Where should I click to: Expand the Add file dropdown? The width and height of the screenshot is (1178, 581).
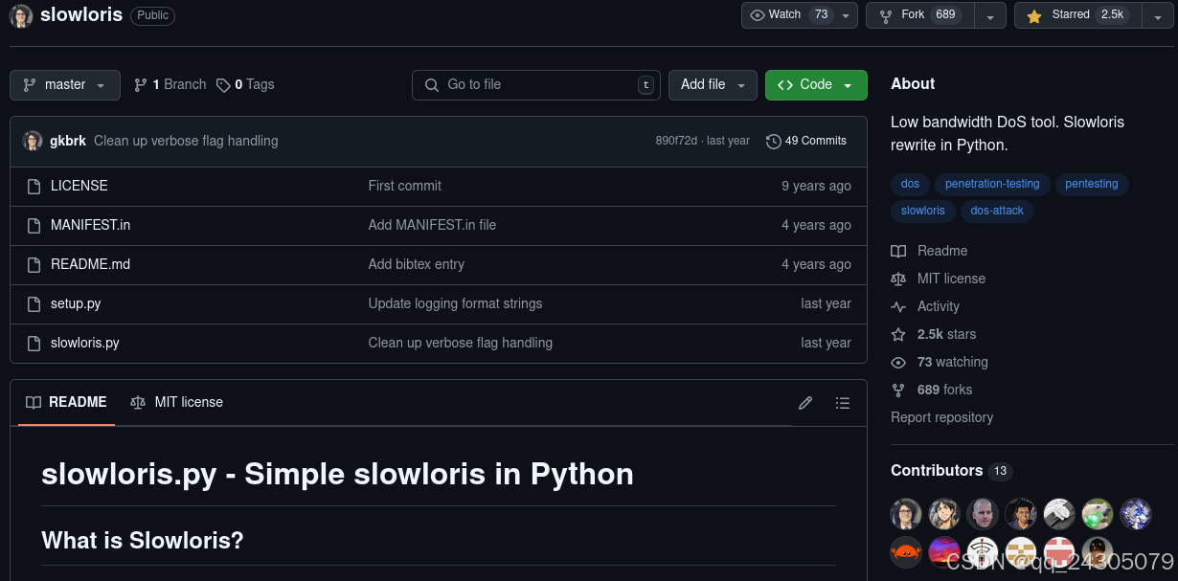tap(713, 85)
